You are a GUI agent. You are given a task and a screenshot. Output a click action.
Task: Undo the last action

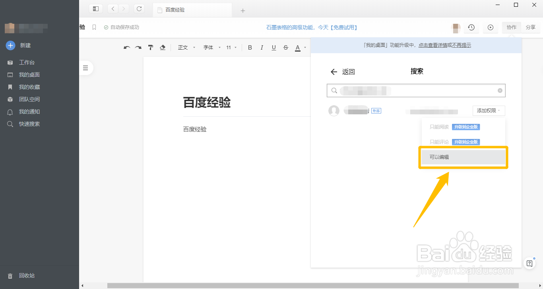(127, 48)
